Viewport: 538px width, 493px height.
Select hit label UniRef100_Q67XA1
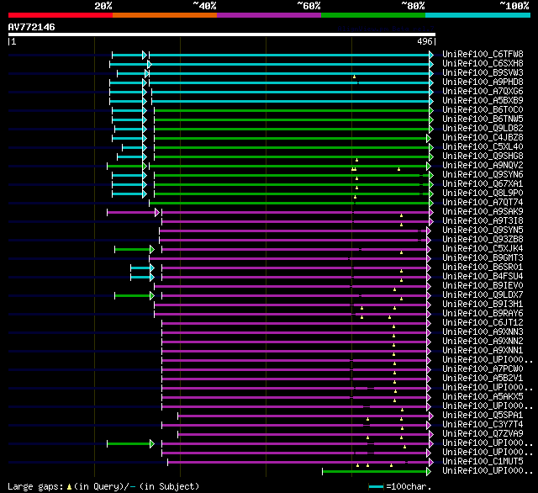(x=483, y=184)
